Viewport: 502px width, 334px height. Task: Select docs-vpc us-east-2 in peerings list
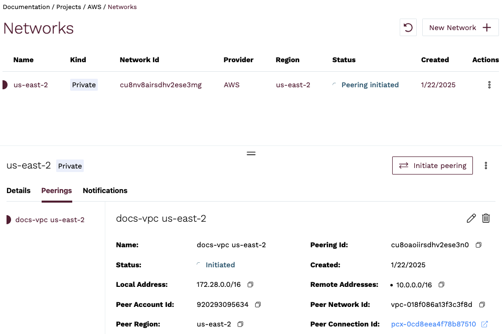pyautogui.click(x=50, y=220)
